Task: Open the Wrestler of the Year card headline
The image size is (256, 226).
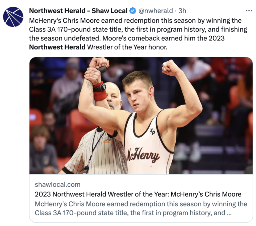Action: [138, 194]
